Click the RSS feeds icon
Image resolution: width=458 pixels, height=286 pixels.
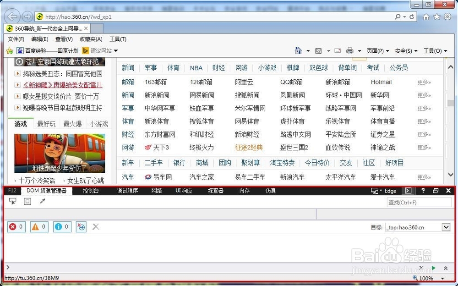tap(318, 51)
